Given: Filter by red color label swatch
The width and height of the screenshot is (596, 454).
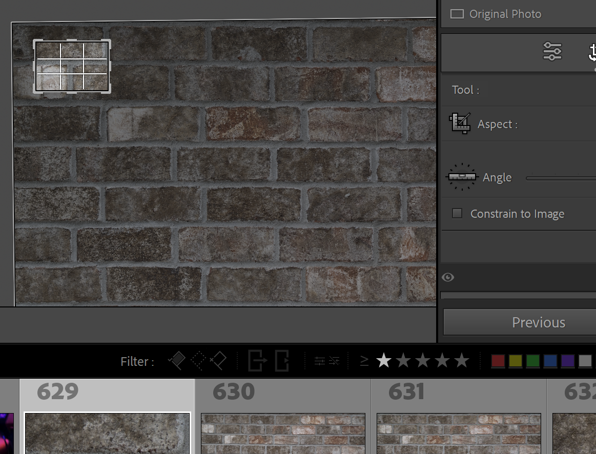Looking at the screenshot, I should [498, 361].
